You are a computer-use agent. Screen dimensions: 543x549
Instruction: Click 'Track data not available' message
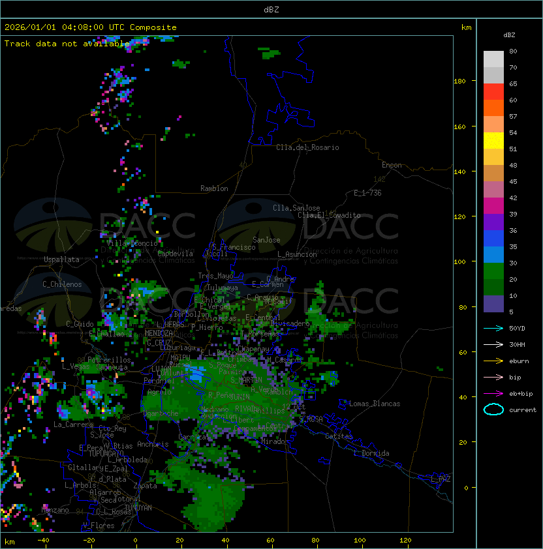point(67,44)
